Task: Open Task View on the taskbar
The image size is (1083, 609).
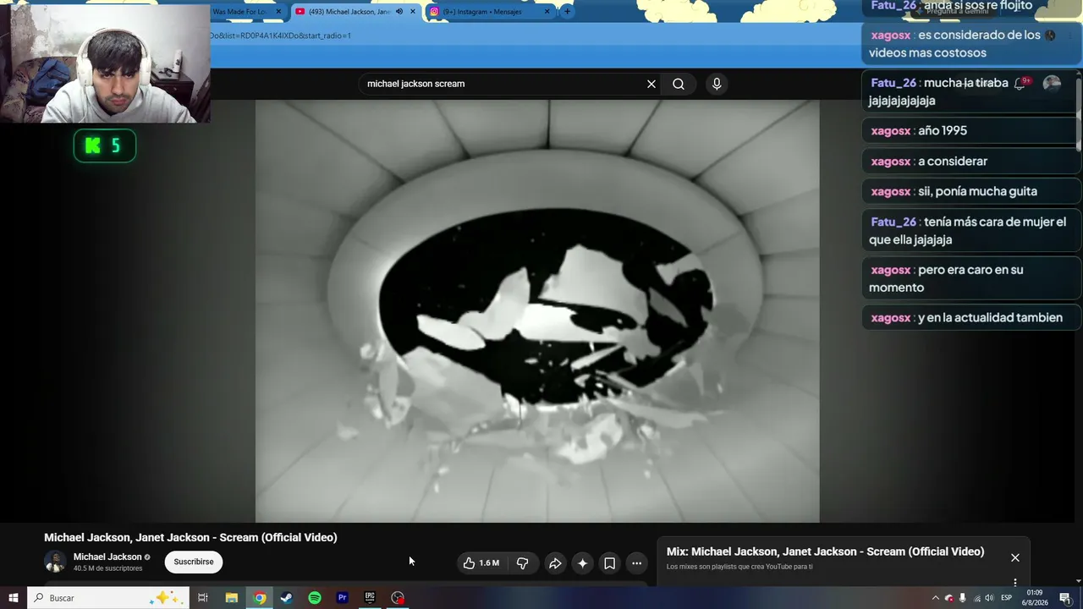Action: click(203, 598)
